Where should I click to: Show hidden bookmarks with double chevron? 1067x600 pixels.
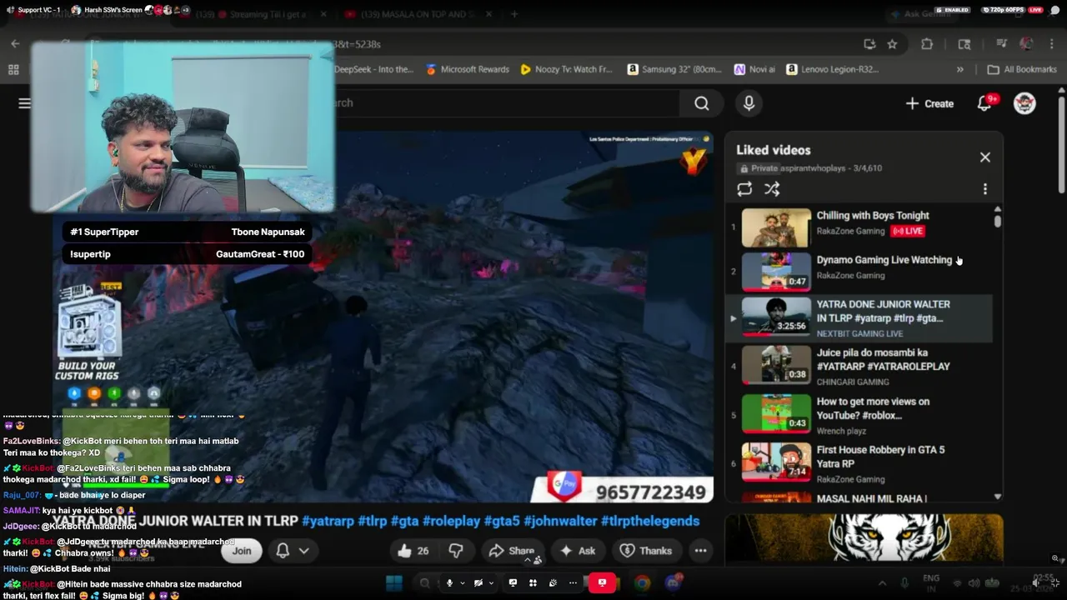click(959, 69)
